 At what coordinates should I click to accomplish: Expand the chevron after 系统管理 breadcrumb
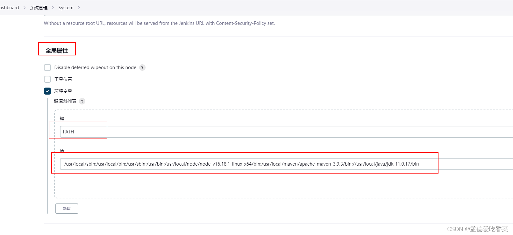tap(53, 8)
